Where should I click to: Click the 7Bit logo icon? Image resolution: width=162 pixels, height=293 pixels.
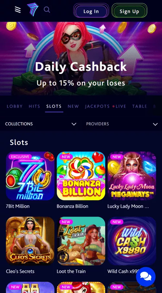(32, 9)
